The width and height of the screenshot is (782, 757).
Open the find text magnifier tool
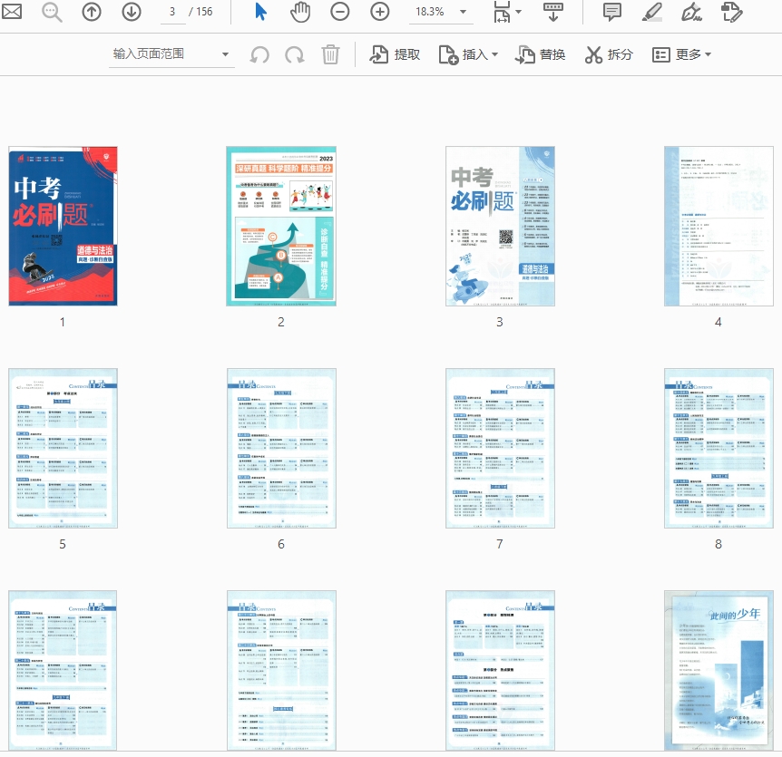coord(52,12)
